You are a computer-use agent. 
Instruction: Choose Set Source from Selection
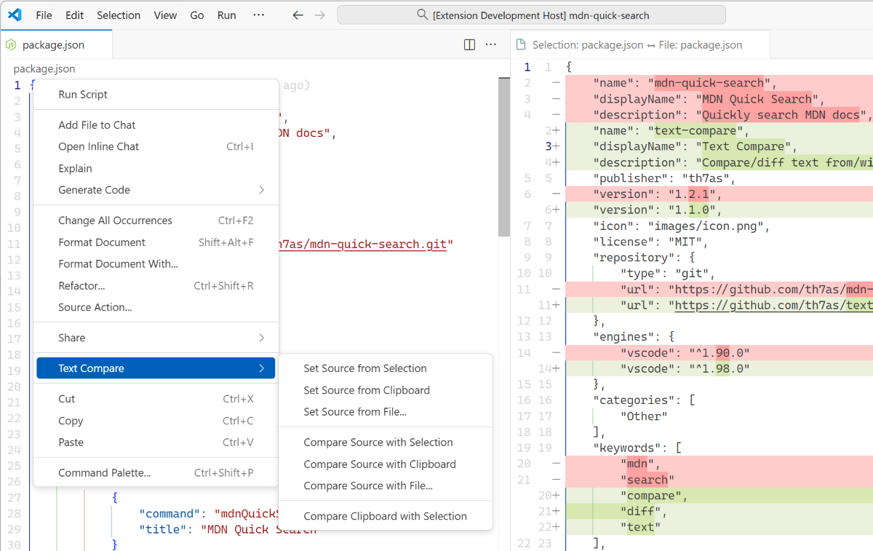coord(386,368)
